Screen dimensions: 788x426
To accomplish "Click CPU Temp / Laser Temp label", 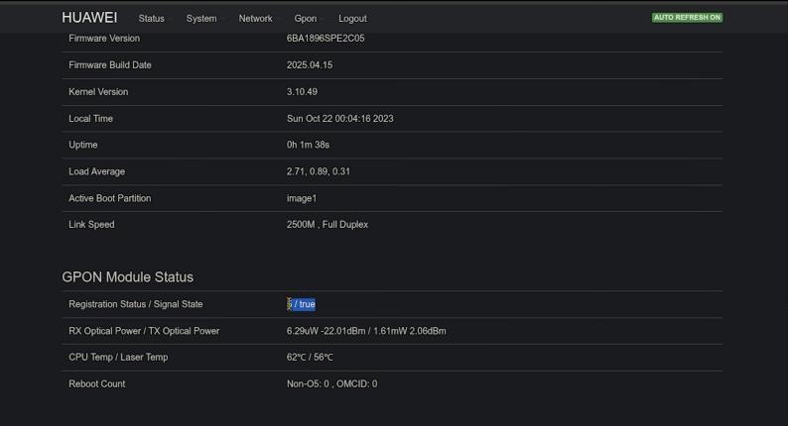I will point(118,358).
